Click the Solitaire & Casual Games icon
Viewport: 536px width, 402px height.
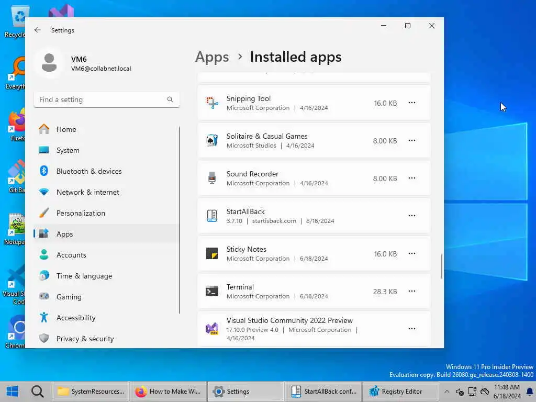pyautogui.click(x=212, y=140)
